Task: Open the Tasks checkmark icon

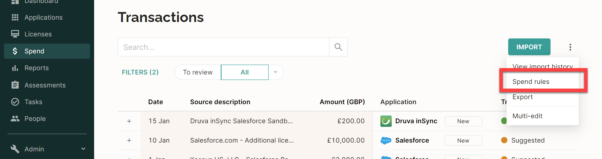Action: click(15, 102)
